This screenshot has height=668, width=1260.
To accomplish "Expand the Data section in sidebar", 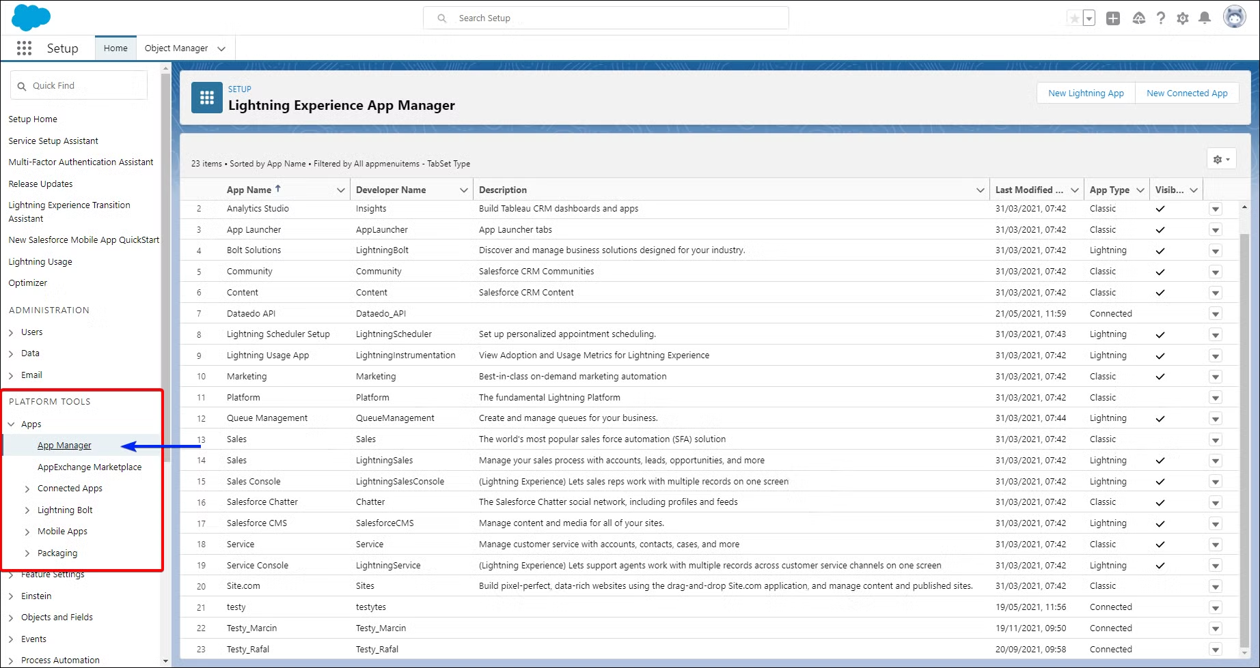I will pos(11,354).
